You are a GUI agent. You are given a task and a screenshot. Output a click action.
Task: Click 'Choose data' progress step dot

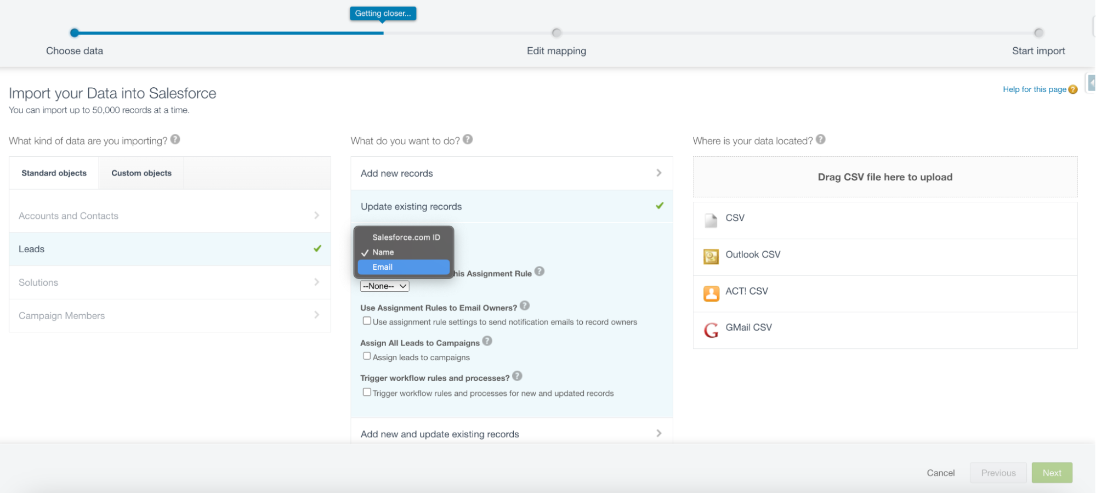click(x=75, y=33)
